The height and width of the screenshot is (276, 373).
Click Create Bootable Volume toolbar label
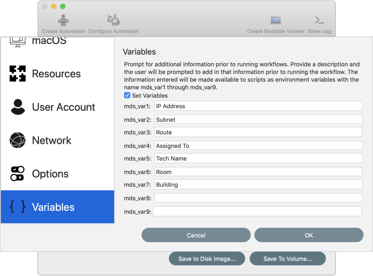click(x=276, y=31)
